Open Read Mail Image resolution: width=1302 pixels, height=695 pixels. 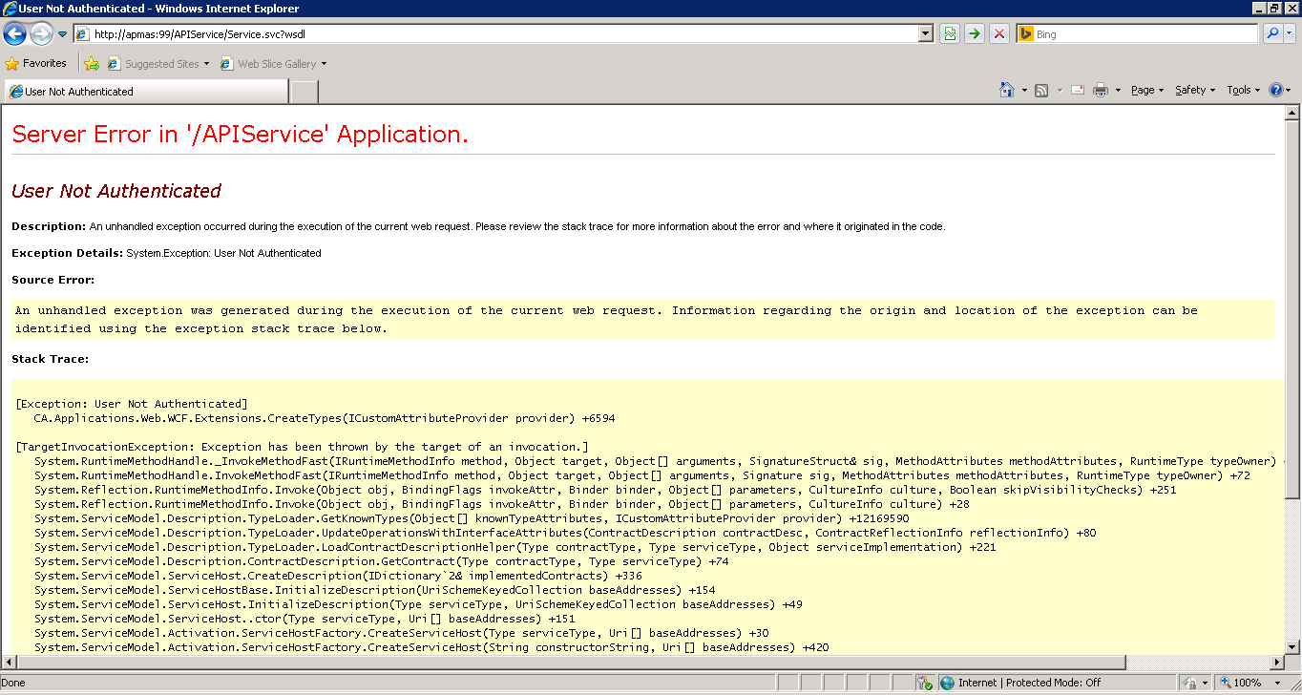[1077, 89]
